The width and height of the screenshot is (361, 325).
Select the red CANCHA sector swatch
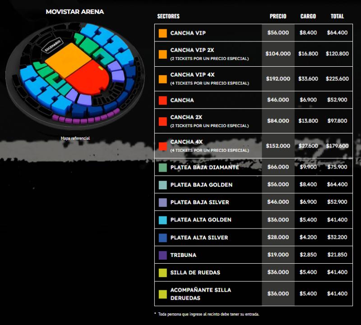click(x=162, y=99)
